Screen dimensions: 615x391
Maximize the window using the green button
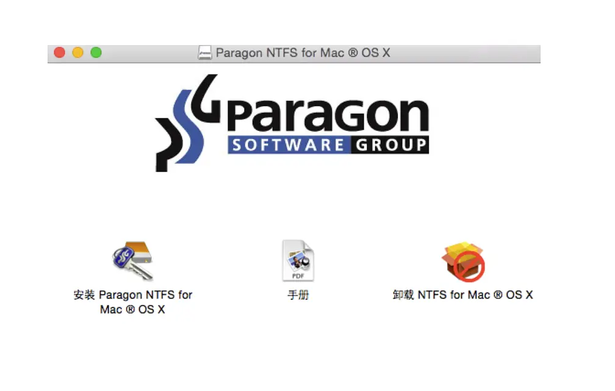point(96,52)
